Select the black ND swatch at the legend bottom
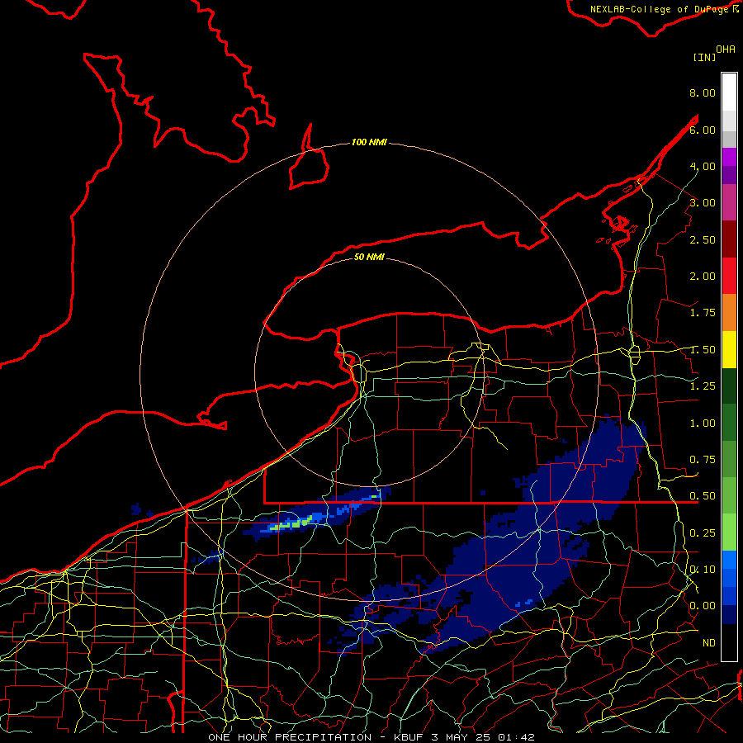This screenshot has height=743, width=743. pos(729,642)
